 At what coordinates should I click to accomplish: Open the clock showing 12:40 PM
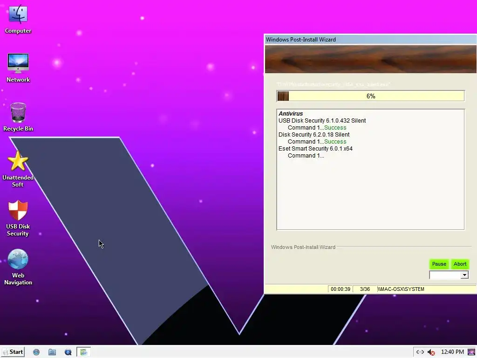452,352
